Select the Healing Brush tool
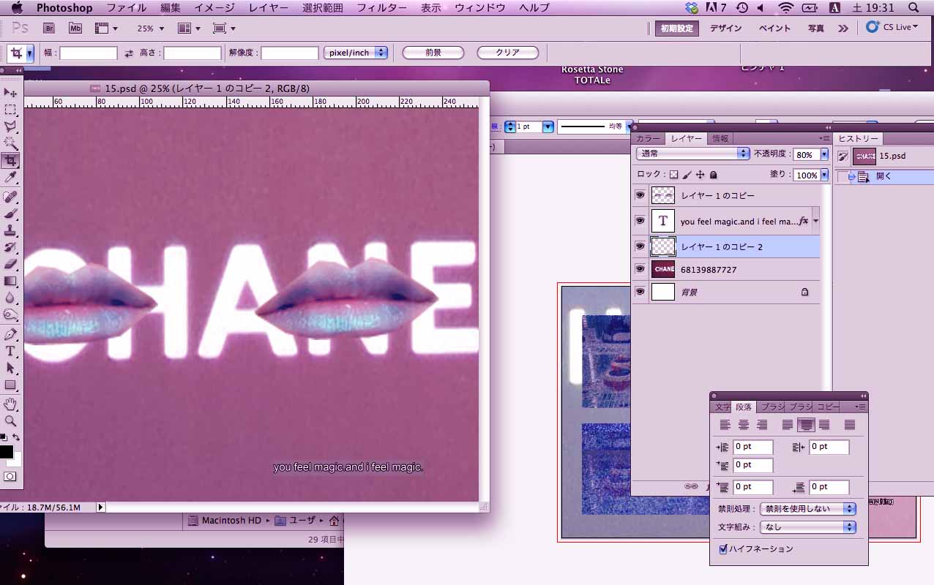934x585 pixels. coord(10,197)
